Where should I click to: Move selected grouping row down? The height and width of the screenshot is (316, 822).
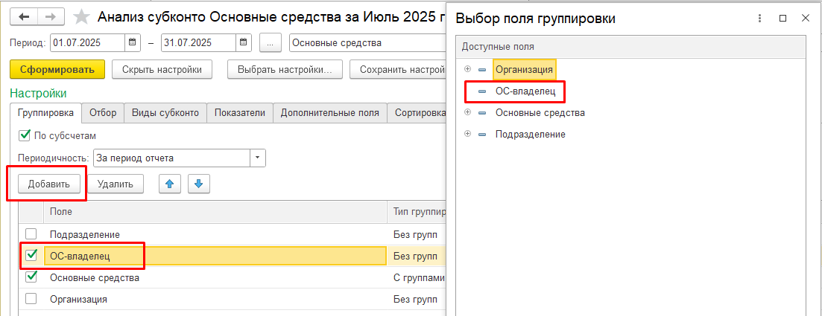tap(199, 184)
